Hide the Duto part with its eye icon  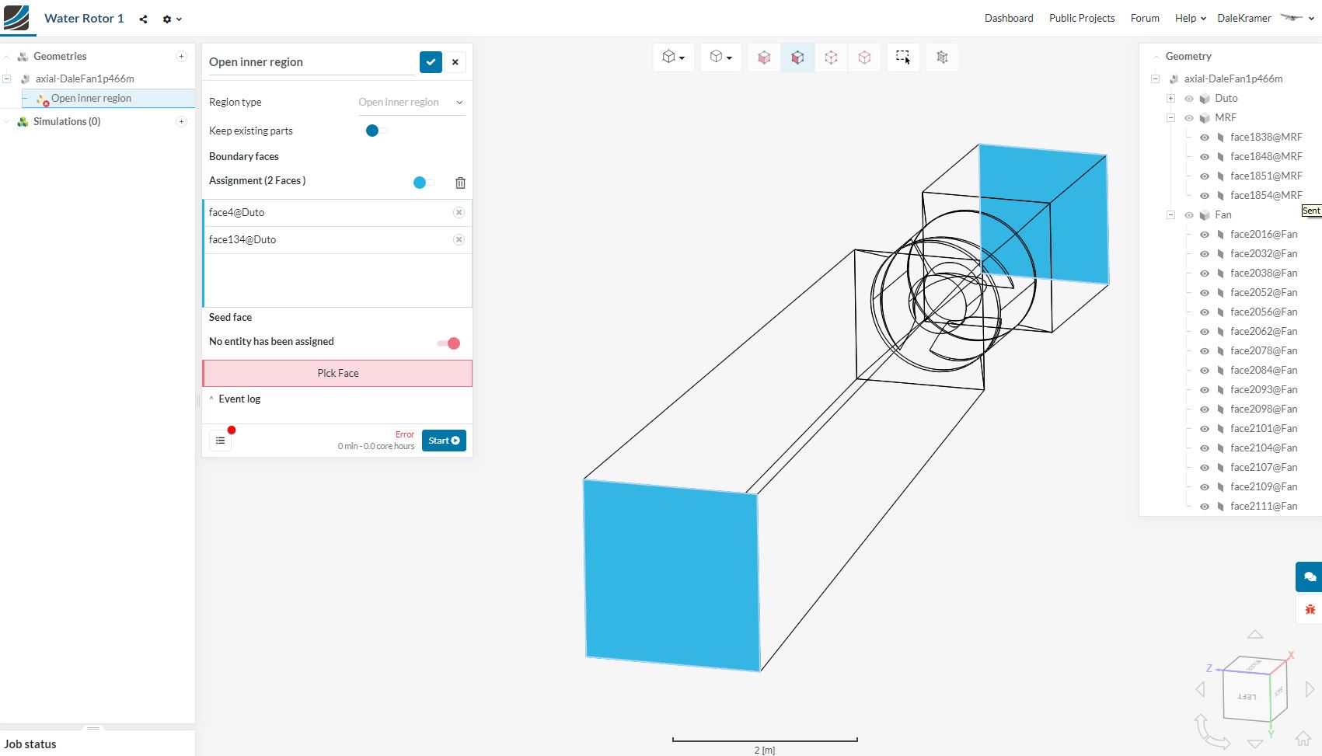click(1188, 99)
